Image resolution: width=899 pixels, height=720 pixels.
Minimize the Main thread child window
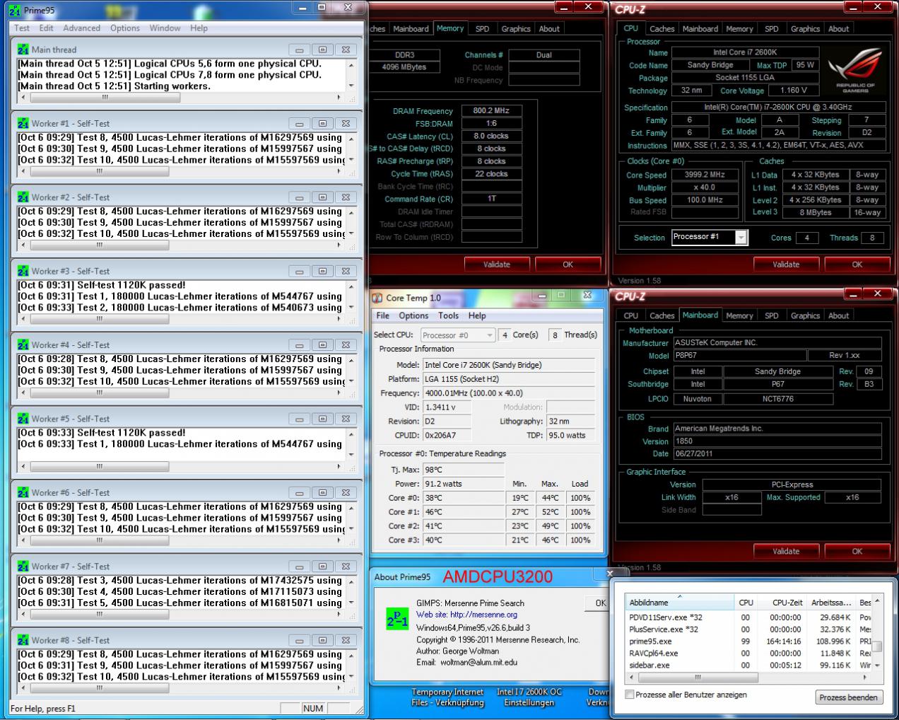300,50
